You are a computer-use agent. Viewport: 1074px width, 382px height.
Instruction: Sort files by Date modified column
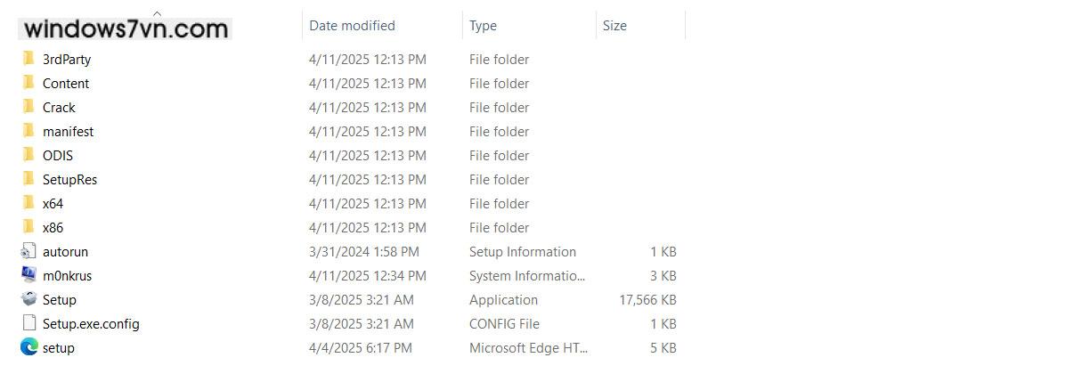[352, 26]
